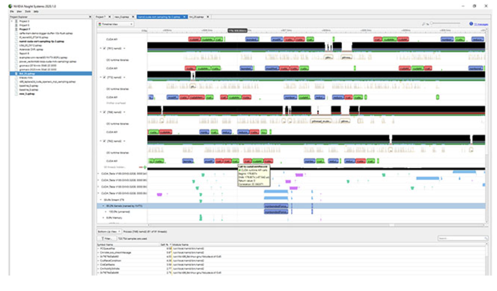The height and width of the screenshot is (291, 497).
Task: Select nonbondedForce kernel block in Kernels row
Action: [276, 206]
